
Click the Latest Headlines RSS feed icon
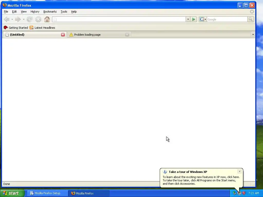tap(31, 28)
